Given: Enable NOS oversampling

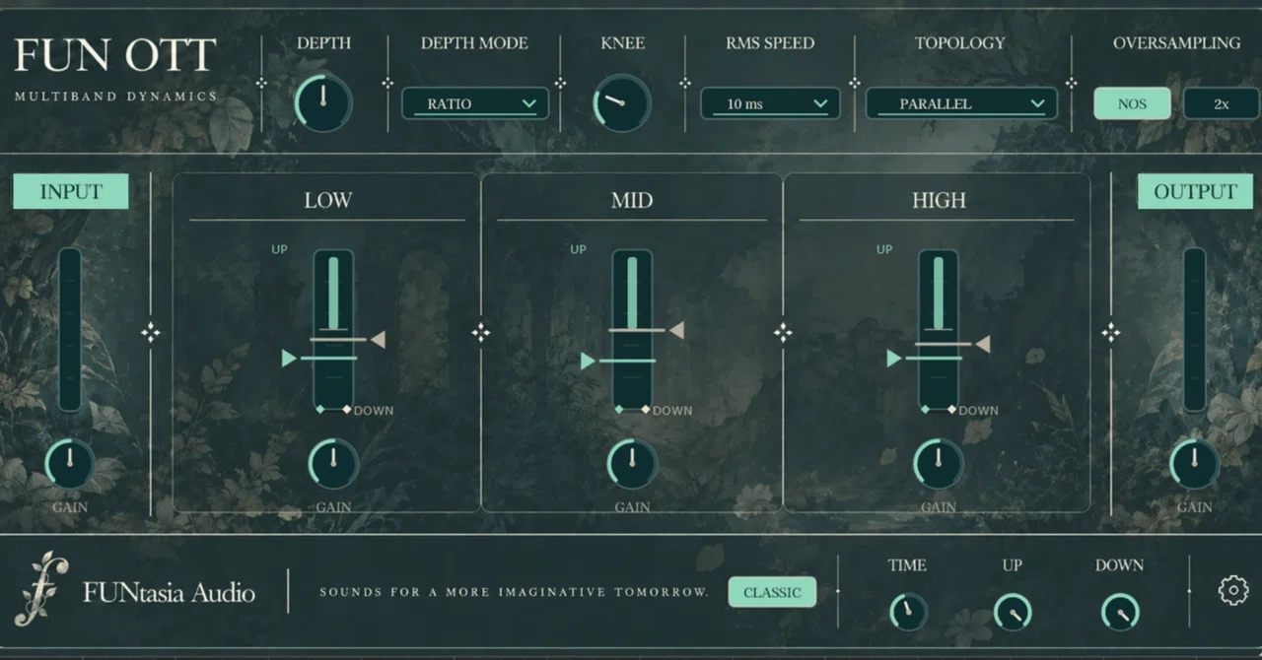Looking at the screenshot, I should [x=1132, y=103].
